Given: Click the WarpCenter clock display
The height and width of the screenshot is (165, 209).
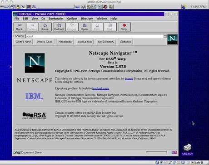Looking at the screenshot, I should point(198,7).
